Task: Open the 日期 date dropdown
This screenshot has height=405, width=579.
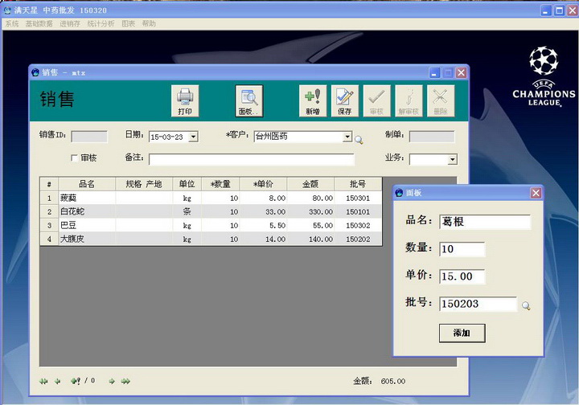Action: pyautogui.click(x=193, y=137)
